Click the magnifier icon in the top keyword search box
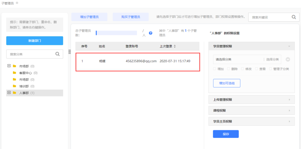Screen dimensions: 301x149 coord(293,17)
